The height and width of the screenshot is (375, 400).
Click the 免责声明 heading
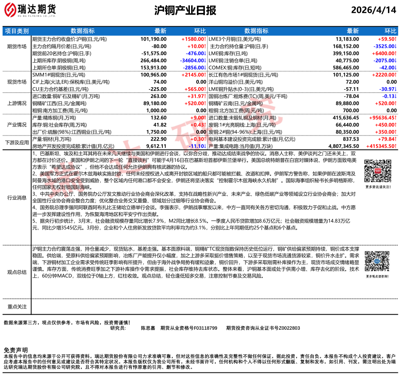coord(16,350)
